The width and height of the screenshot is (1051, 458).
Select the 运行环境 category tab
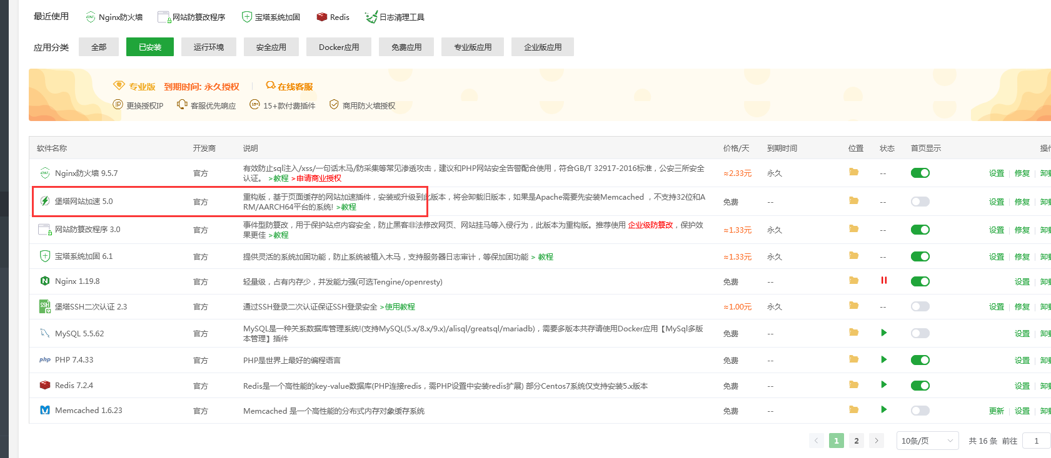pyautogui.click(x=209, y=47)
